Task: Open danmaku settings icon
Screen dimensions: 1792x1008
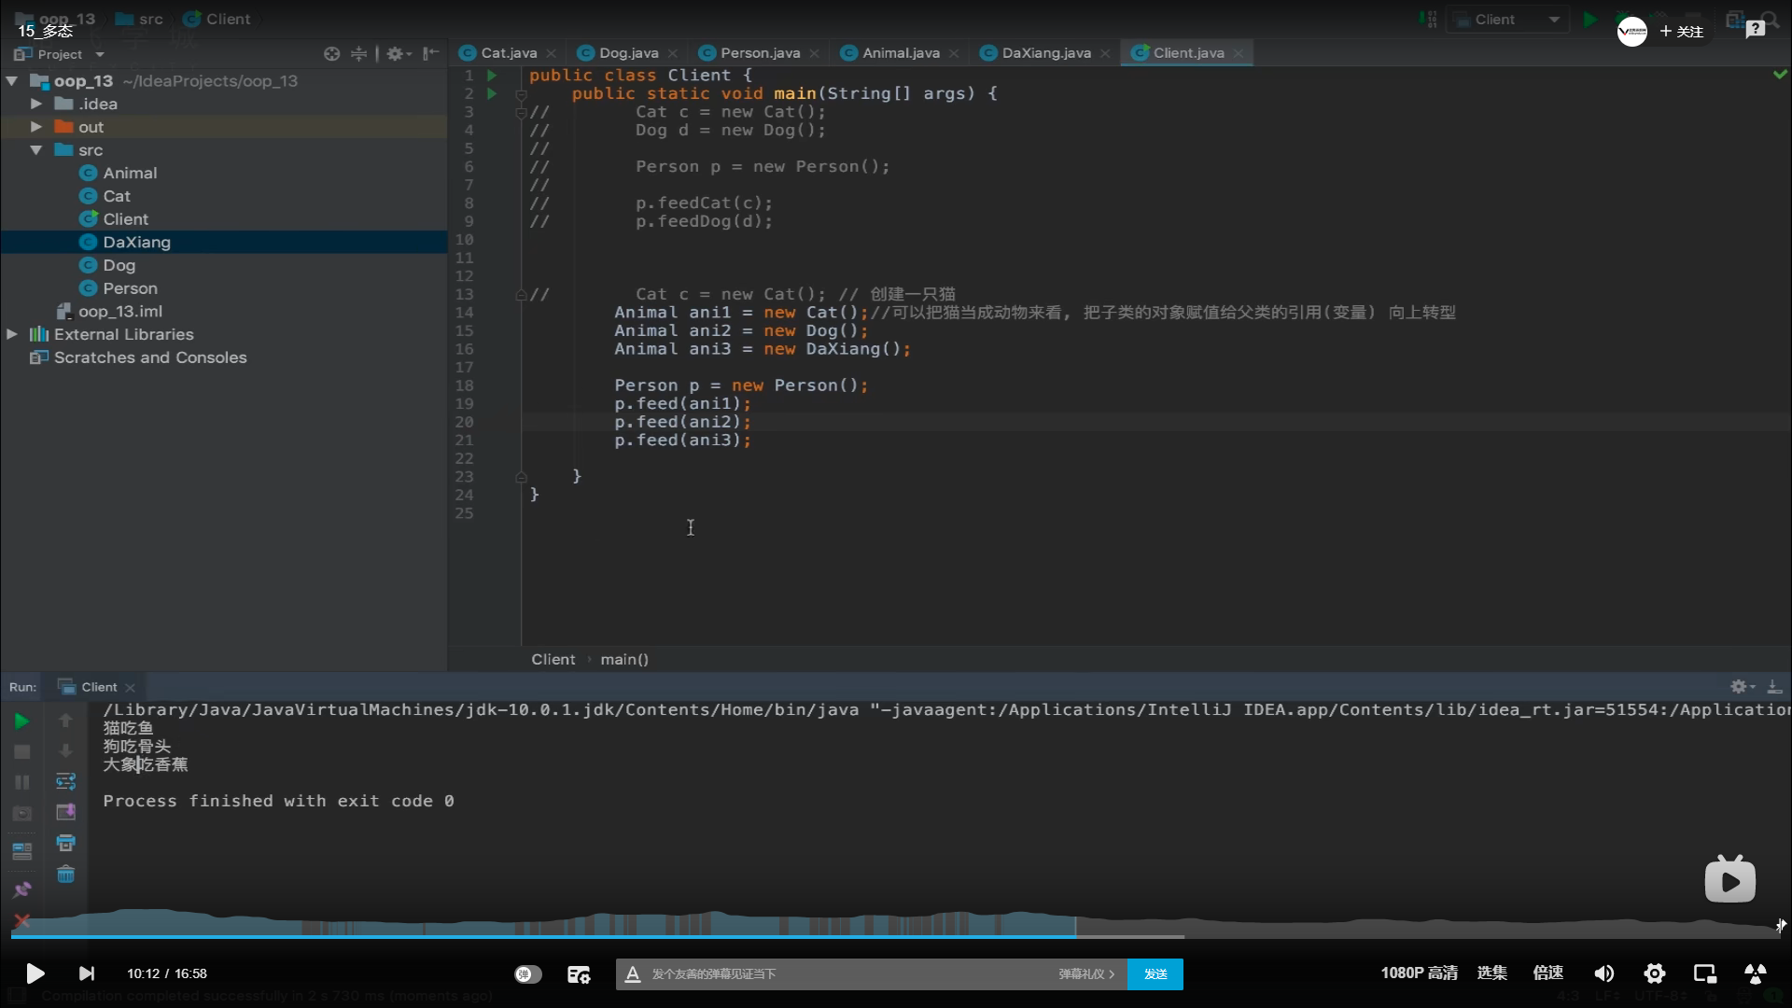Action: tap(579, 974)
